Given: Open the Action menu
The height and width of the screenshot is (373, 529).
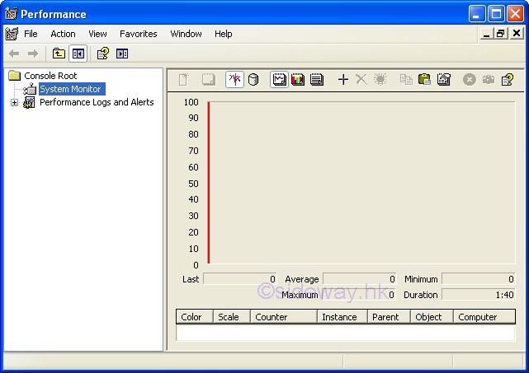Looking at the screenshot, I should coord(63,34).
